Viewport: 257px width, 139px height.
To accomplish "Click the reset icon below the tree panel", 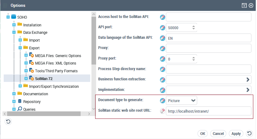I will point(8,121).
